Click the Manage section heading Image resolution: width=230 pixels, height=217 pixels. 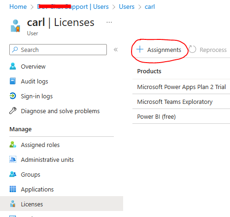[20, 129]
